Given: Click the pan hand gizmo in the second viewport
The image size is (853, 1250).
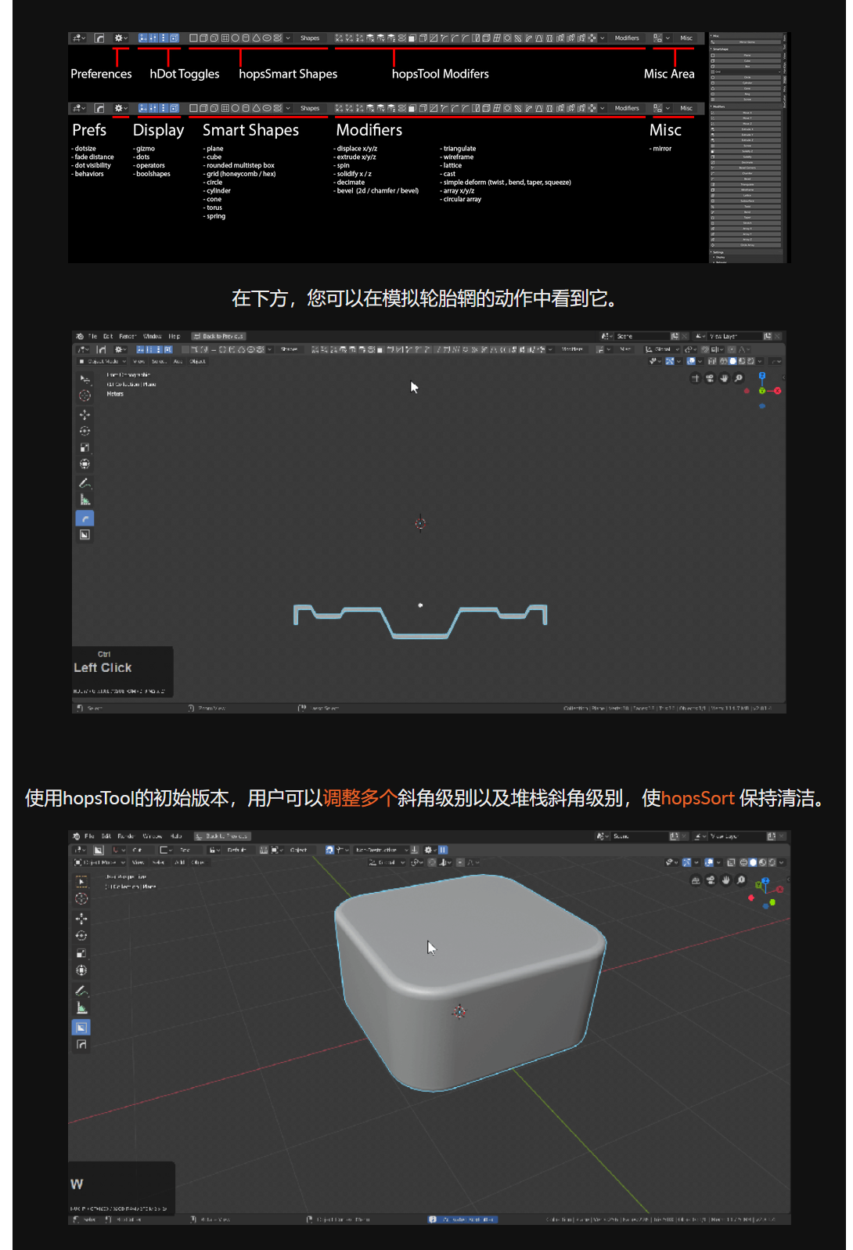Looking at the screenshot, I should [726, 880].
